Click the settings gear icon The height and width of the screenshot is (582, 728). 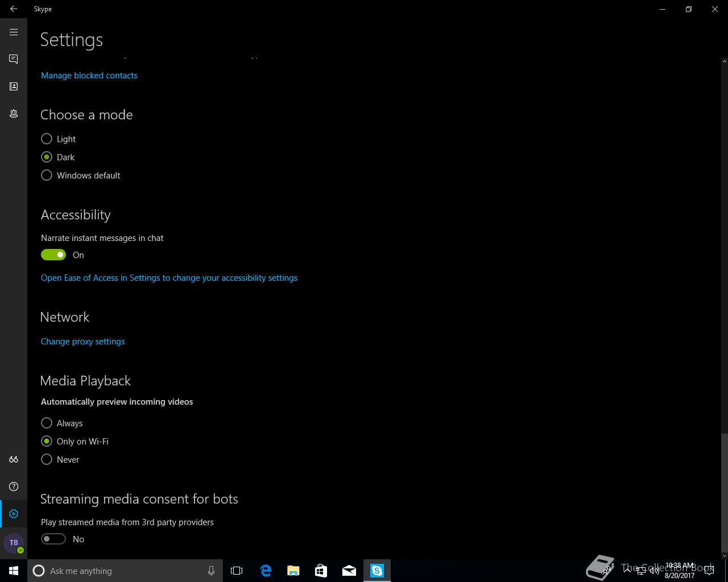(14, 514)
